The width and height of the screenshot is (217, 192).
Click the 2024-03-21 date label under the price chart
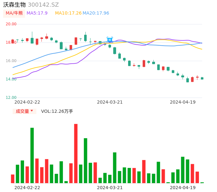(110, 102)
